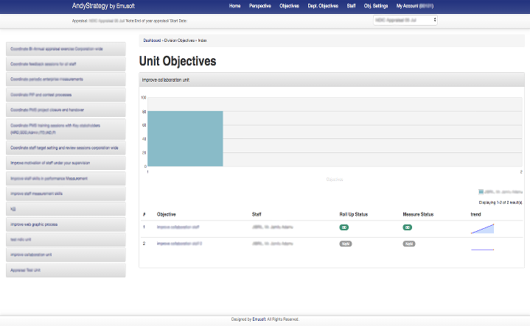
Task: Open the Staff menu item
Action: point(351,6)
